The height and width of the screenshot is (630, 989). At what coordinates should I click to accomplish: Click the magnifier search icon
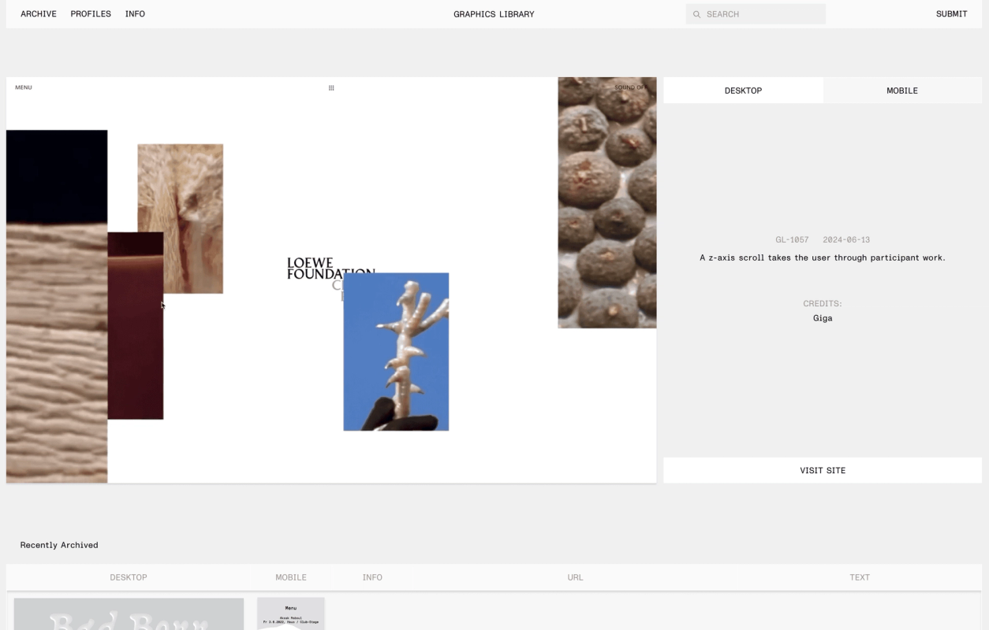[x=696, y=14]
